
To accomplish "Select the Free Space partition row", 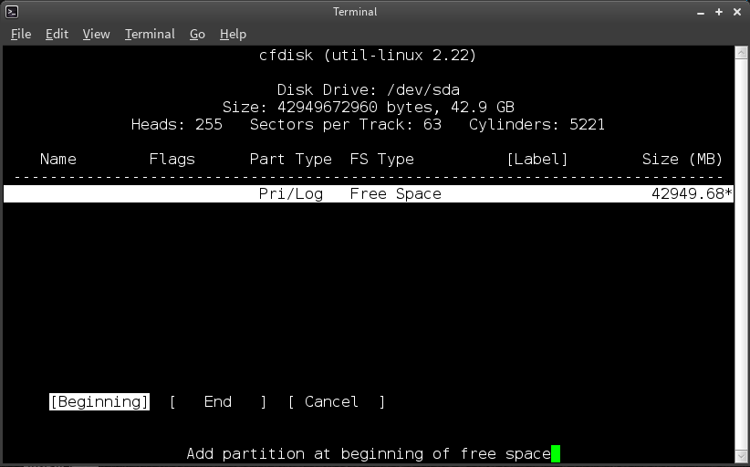I will 369,193.
